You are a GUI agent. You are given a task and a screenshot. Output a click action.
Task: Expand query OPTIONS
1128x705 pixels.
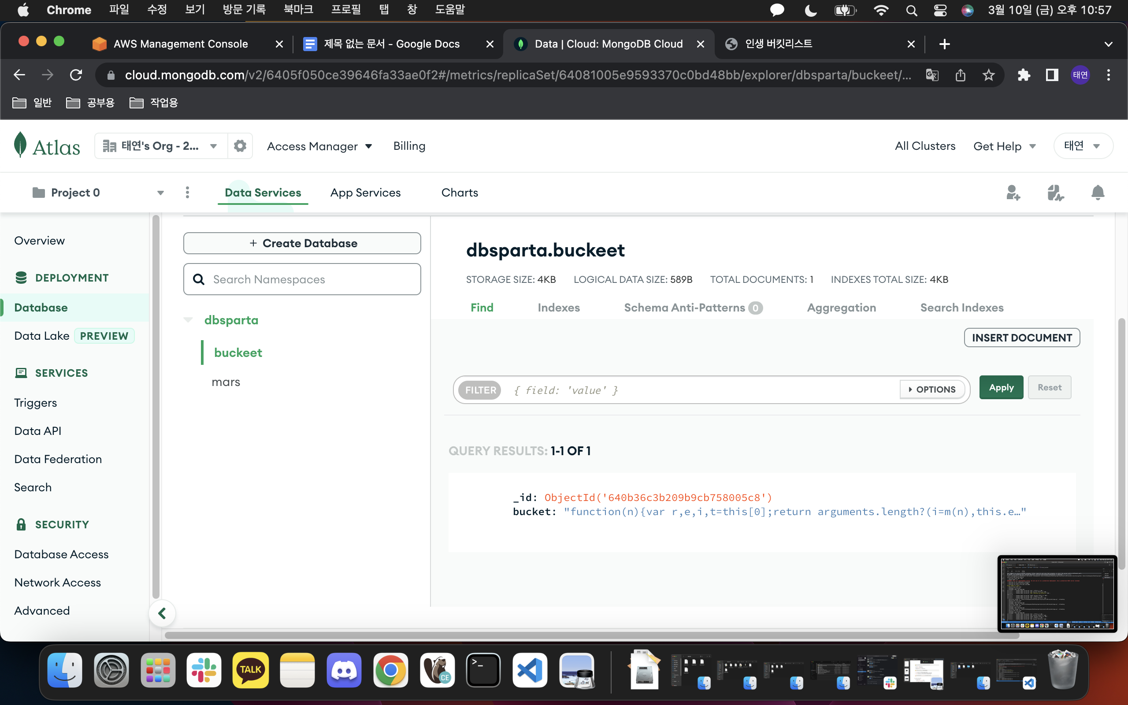(932, 390)
